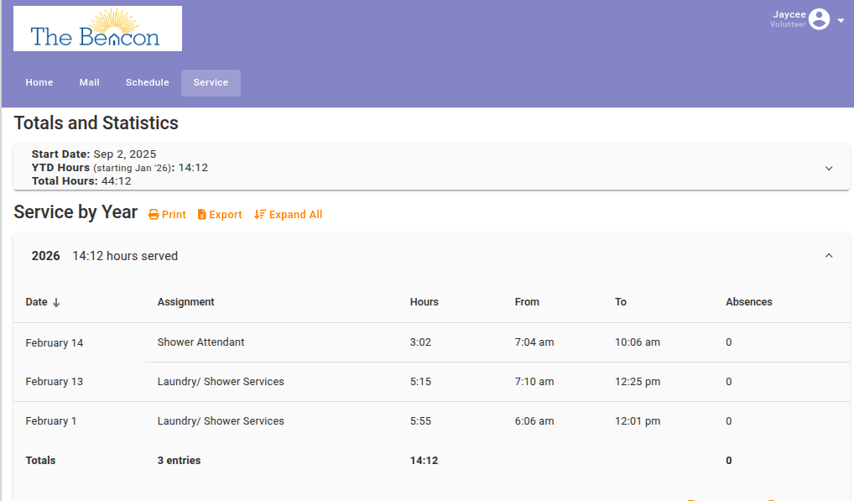The height and width of the screenshot is (501, 854).
Task: Select the Service tab
Action: tap(211, 83)
